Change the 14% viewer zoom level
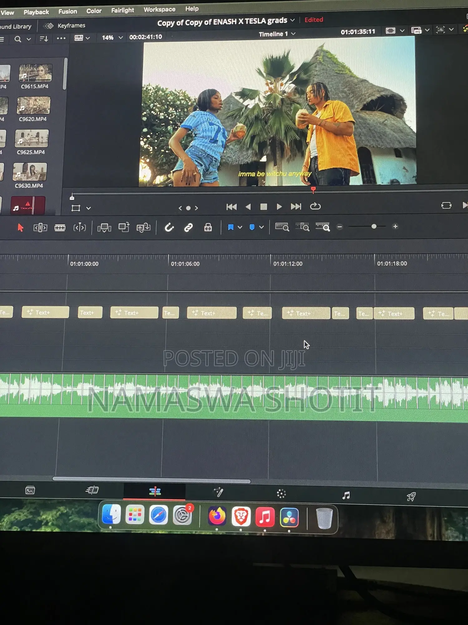468x625 pixels. [112, 37]
